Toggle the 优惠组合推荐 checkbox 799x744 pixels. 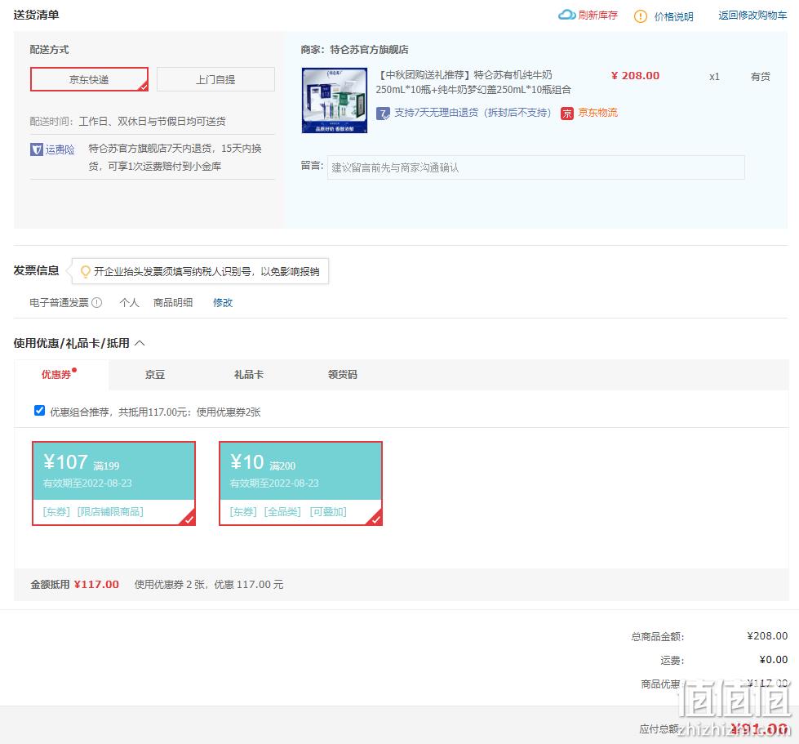(39, 411)
